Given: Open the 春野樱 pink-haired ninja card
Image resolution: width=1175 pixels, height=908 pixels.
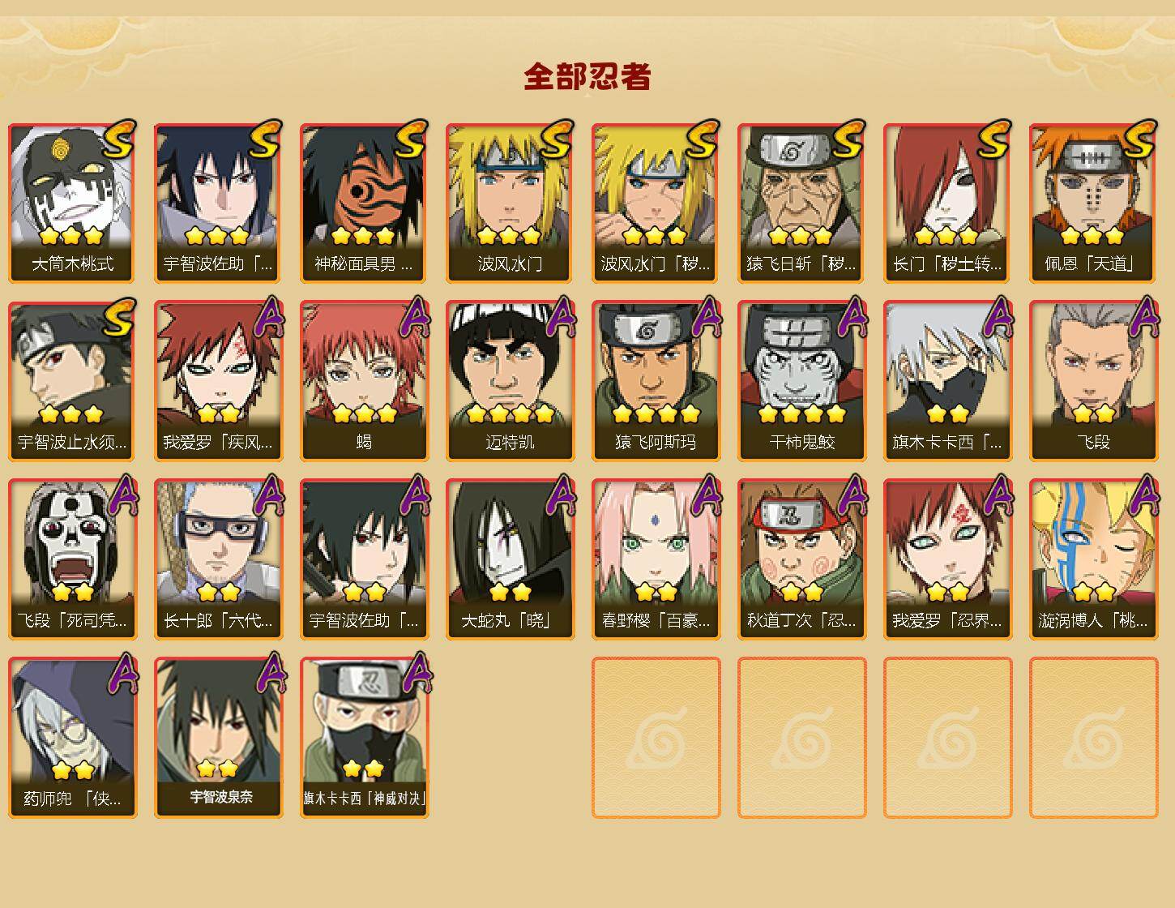Looking at the screenshot, I should coord(656,559).
